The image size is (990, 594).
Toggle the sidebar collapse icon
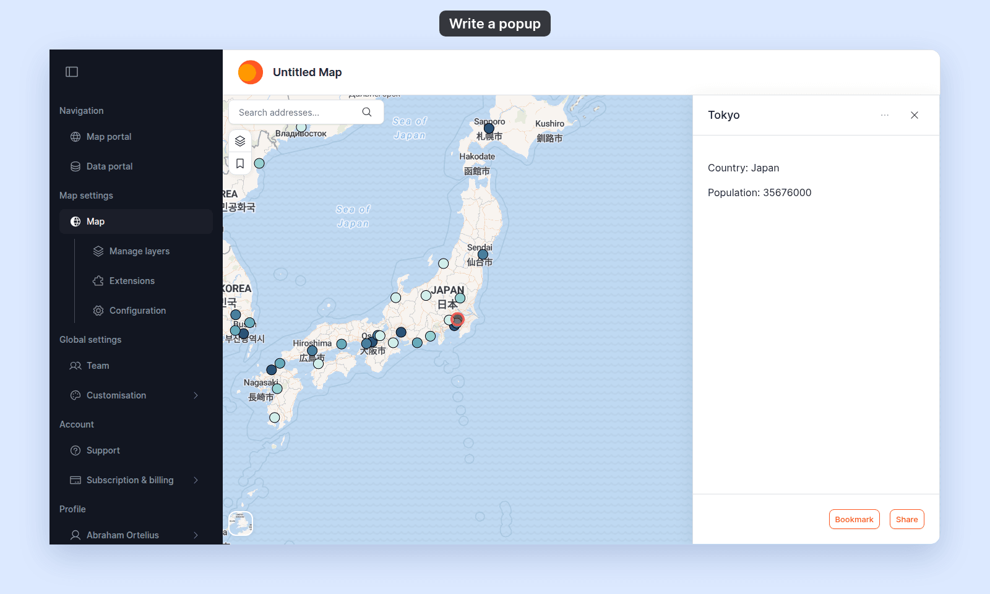pos(72,72)
